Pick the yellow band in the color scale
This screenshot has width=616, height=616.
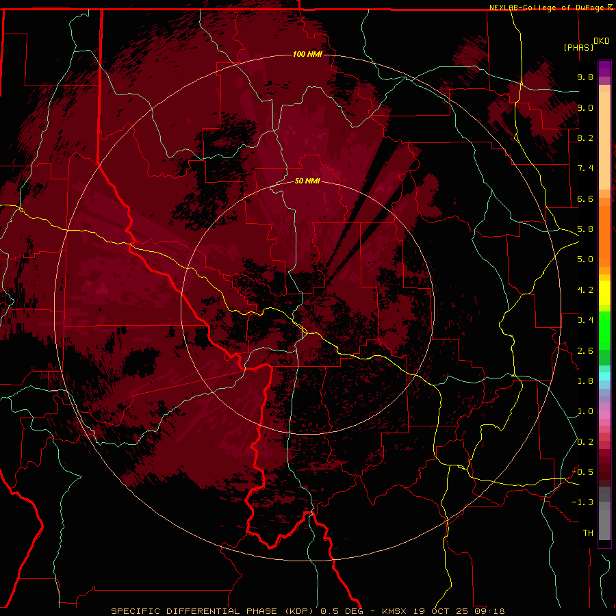(604, 293)
